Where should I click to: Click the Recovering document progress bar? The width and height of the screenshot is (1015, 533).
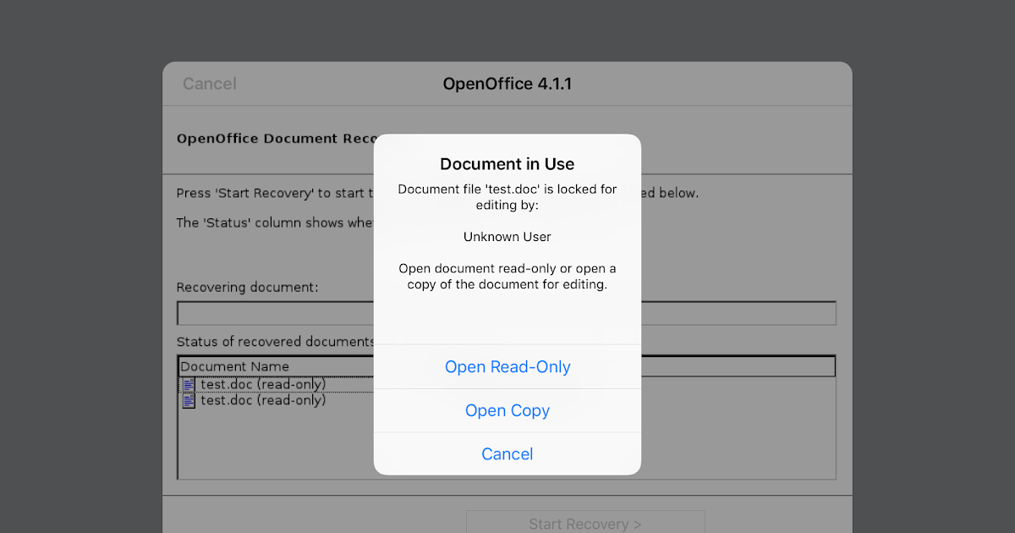coord(507,313)
